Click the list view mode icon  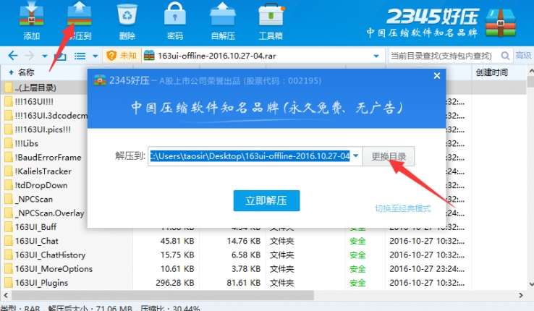[80, 56]
